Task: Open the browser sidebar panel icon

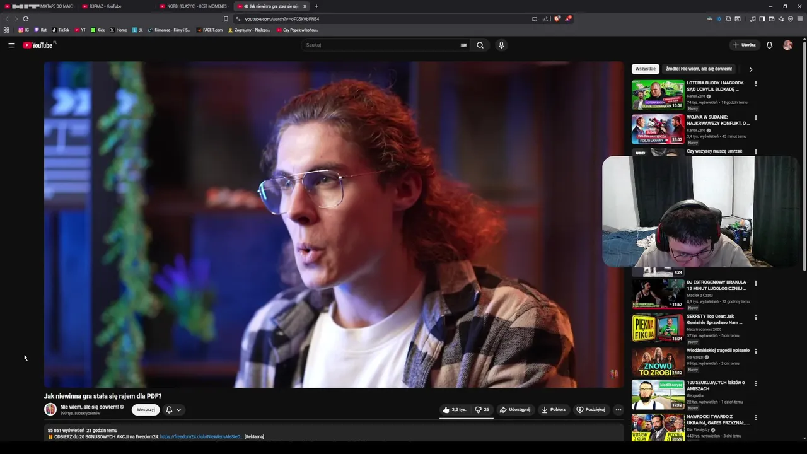Action: click(x=762, y=19)
